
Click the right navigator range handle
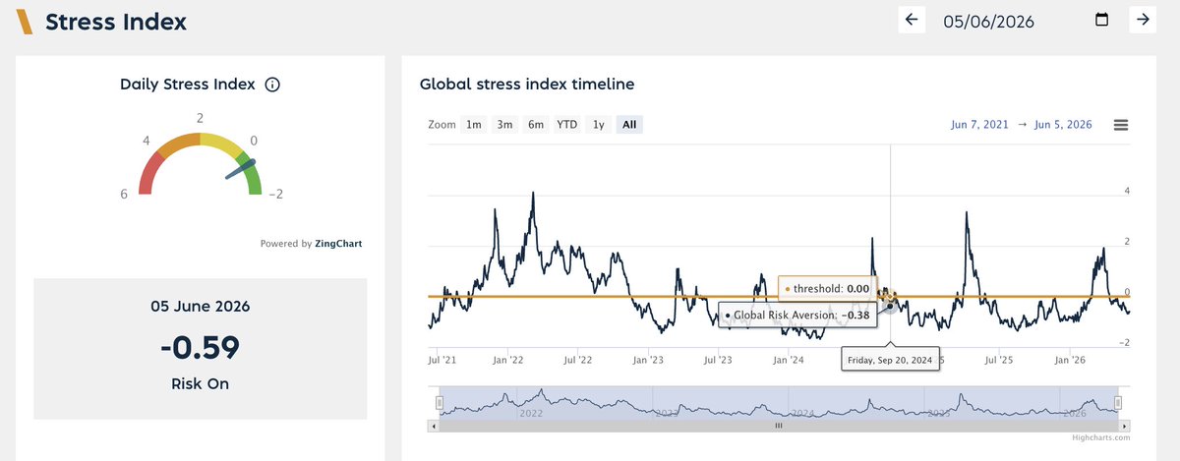pos(1118,402)
